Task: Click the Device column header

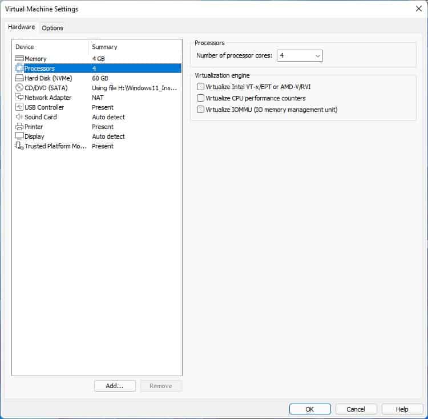Action: click(25, 47)
